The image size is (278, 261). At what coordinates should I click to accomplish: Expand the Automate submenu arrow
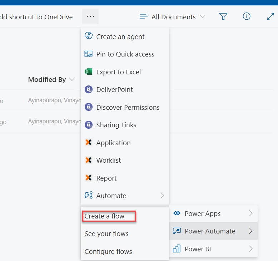[162, 196]
